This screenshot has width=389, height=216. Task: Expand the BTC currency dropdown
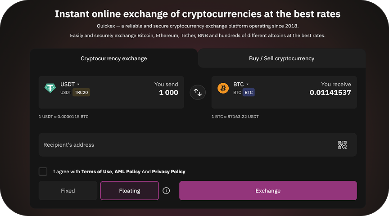click(241, 84)
